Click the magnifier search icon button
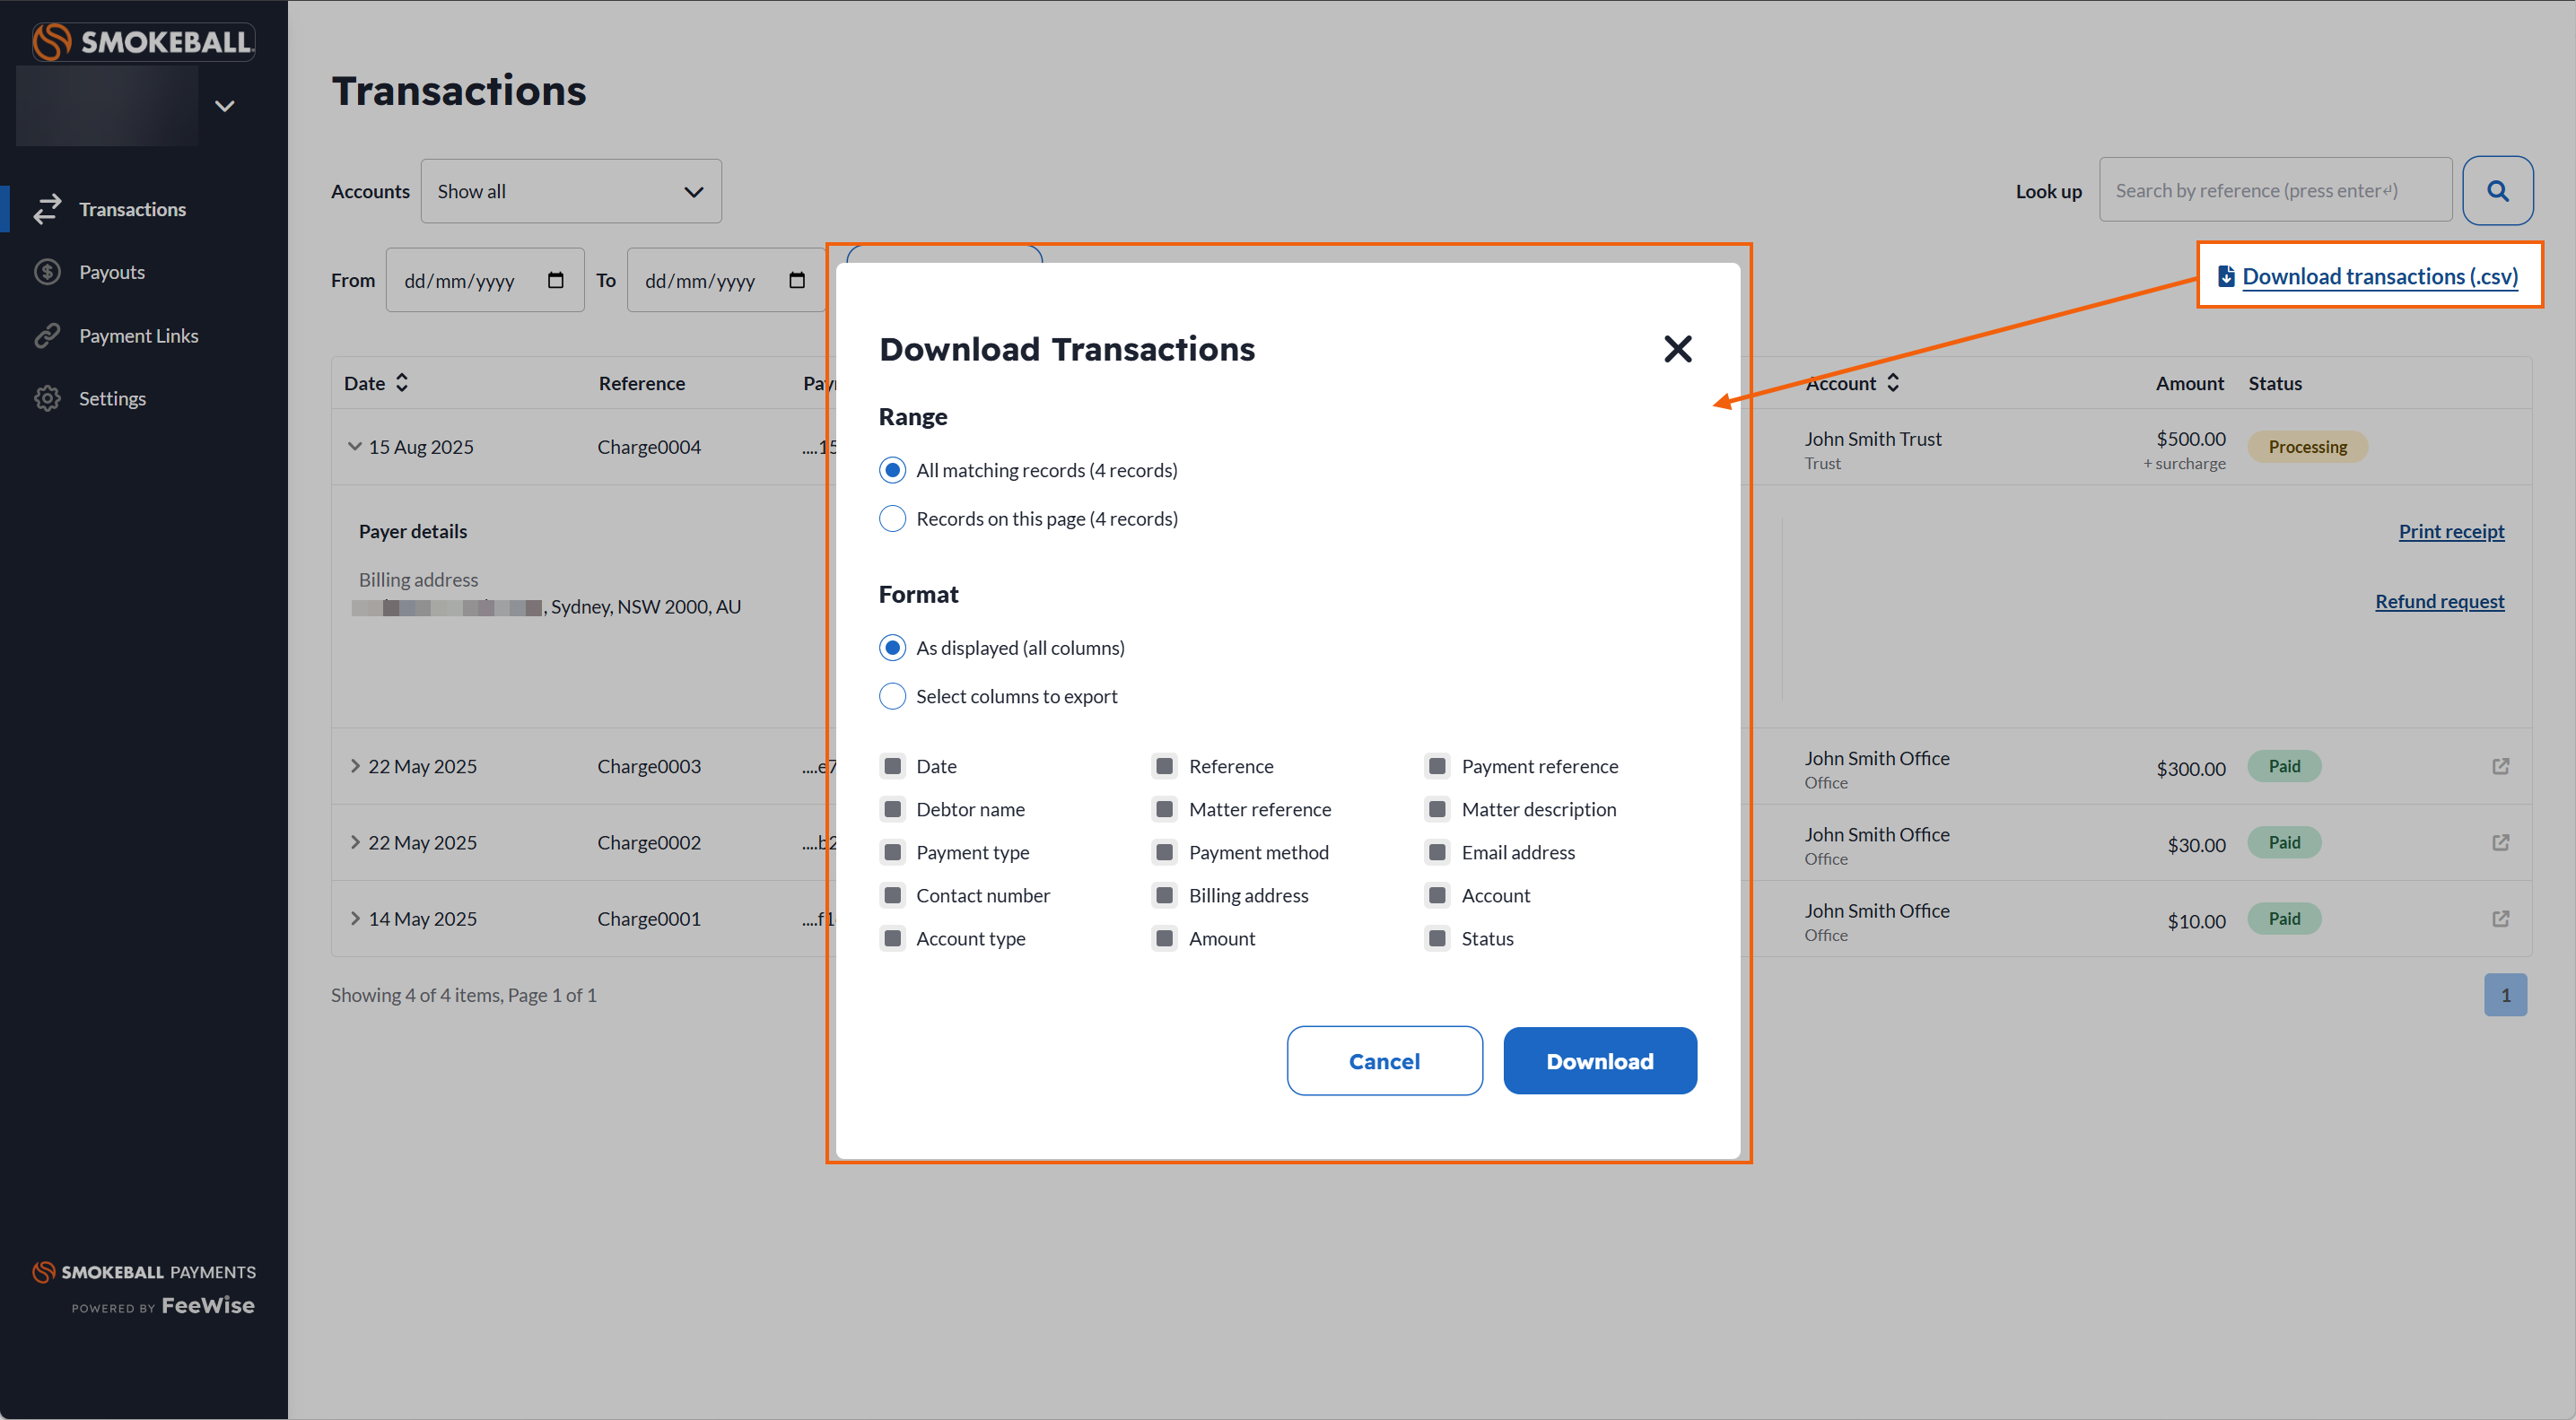Screen dimensions: 2576x1420 point(2496,191)
